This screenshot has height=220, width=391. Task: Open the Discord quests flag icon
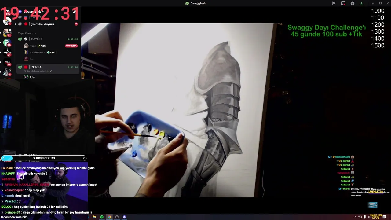click(x=334, y=3)
